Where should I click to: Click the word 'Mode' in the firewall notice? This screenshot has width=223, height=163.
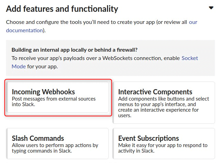(x=19, y=67)
